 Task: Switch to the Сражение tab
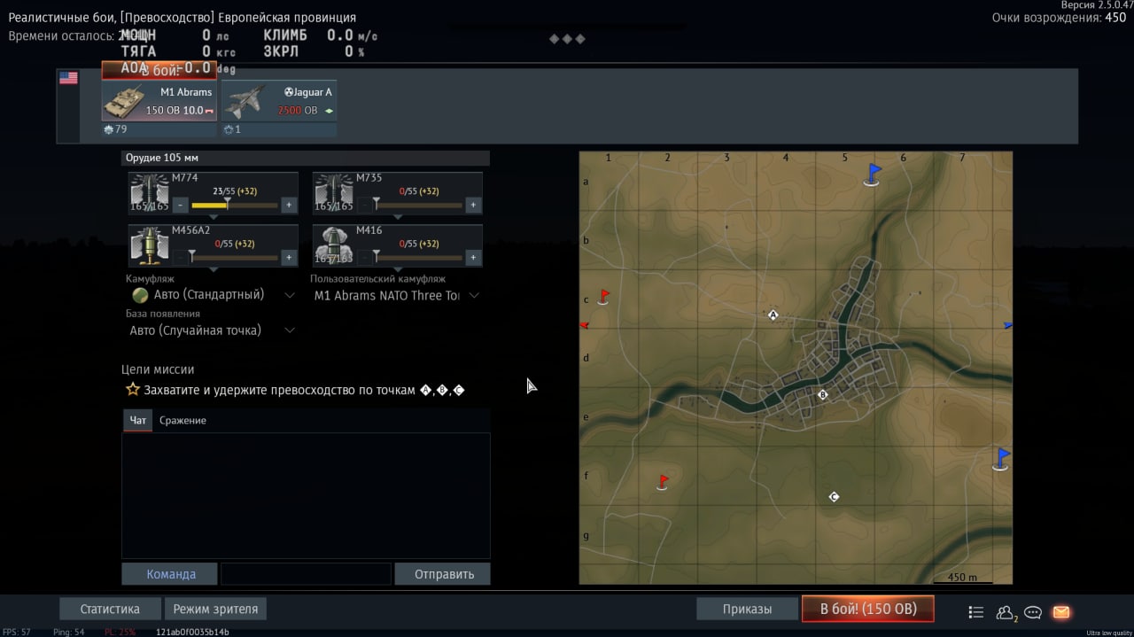coord(183,421)
